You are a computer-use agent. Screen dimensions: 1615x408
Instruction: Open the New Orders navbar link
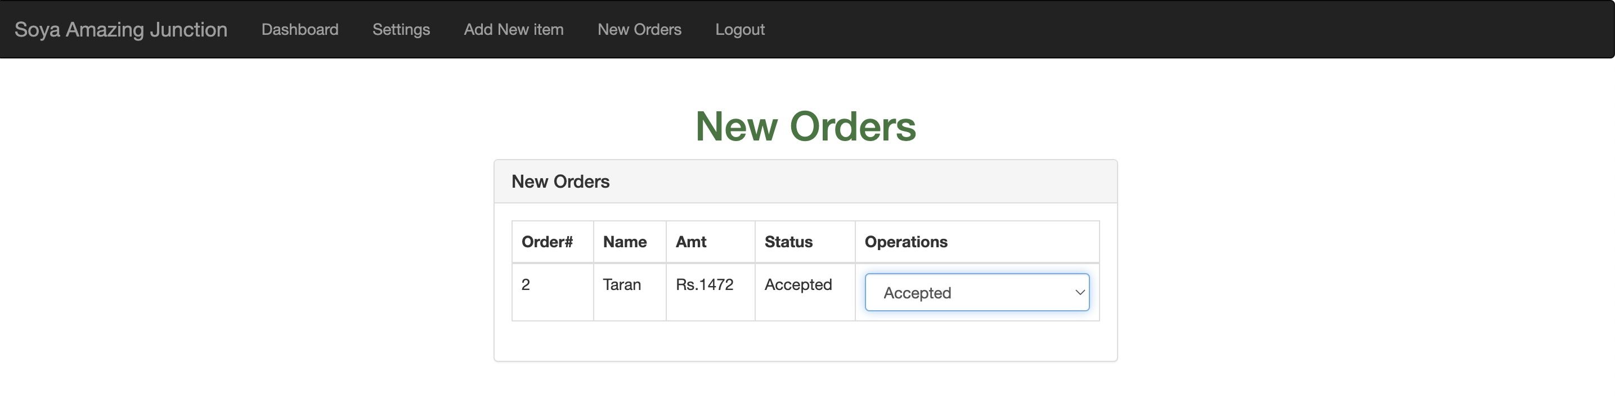639,29
